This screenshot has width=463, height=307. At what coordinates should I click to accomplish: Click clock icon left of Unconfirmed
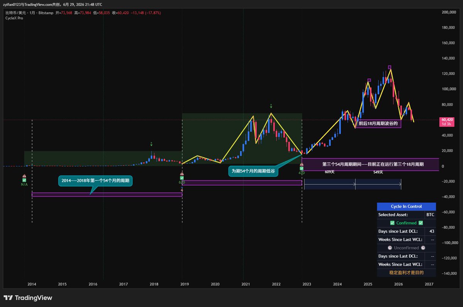(390, 248)
